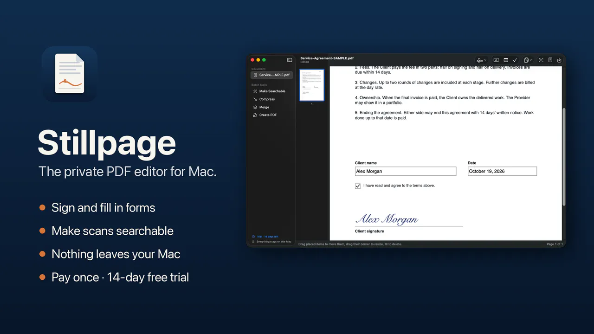Click the 'Edited' status under the title
The width and height of the screenshot is (594, 334).
[x=304, y=62]
